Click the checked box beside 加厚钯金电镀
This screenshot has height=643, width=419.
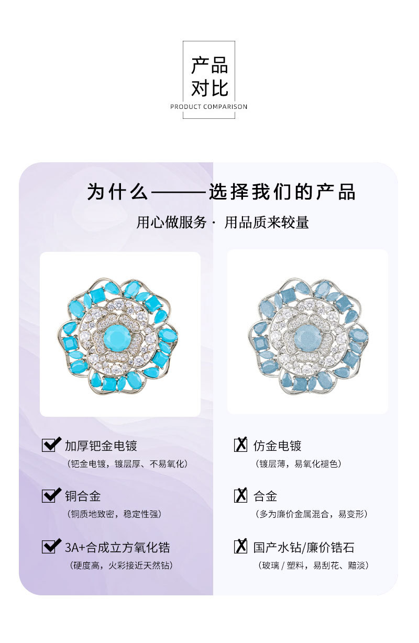(51, 445)
